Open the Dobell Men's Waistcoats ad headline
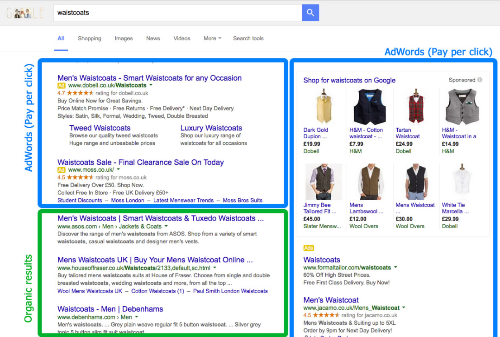500x337 pixels. (x=150, y=78)
